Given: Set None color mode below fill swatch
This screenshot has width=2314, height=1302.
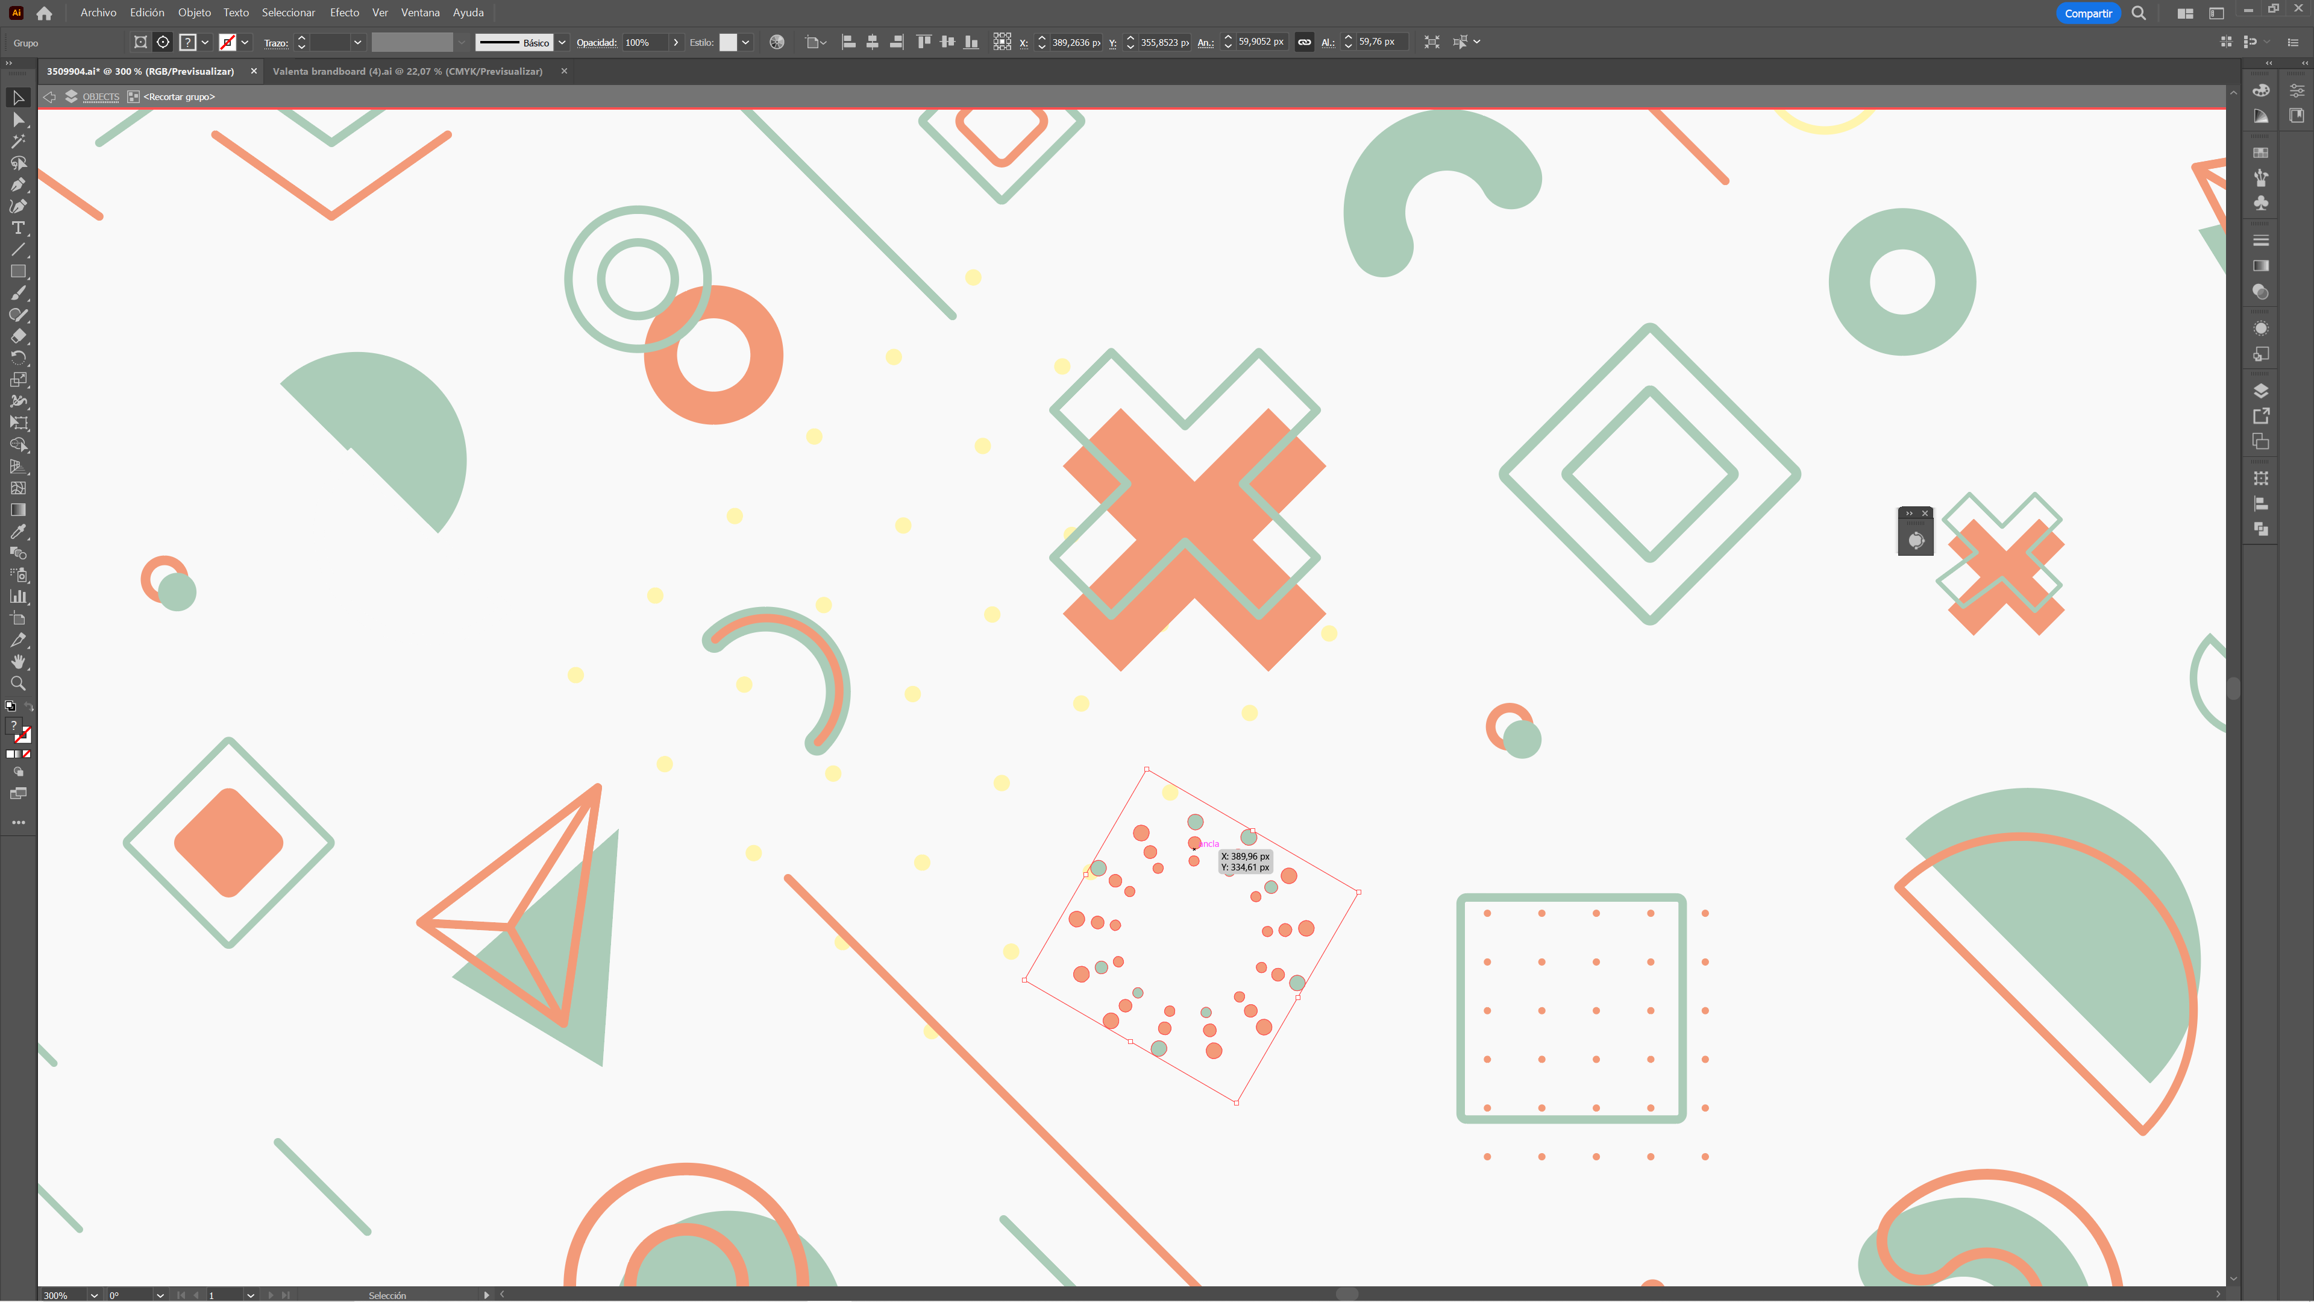Looking at the screenshot, I should (x=26, y=754).
